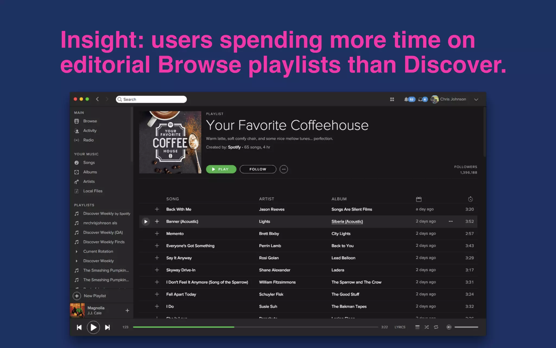Open Songs under Your Music
556x348 pixels.
89,163
